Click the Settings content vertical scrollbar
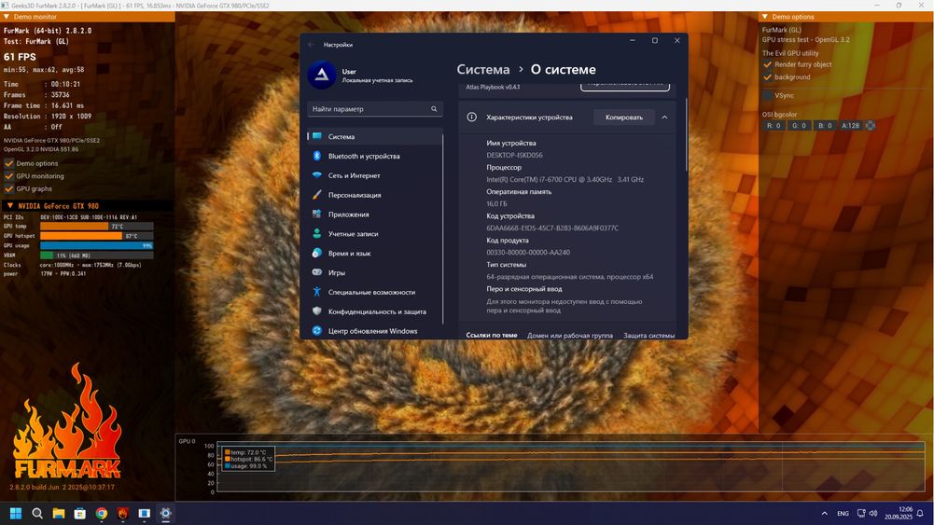The image size is (934, 525). [x=687, y=134]
